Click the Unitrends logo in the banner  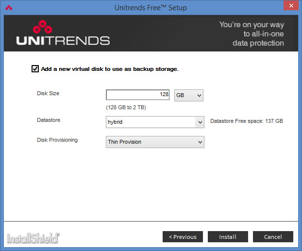[x=63, y=33]
